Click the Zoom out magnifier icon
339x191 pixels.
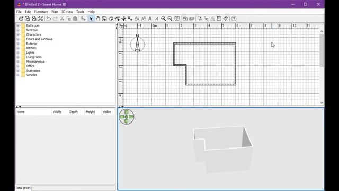(170, 19)
